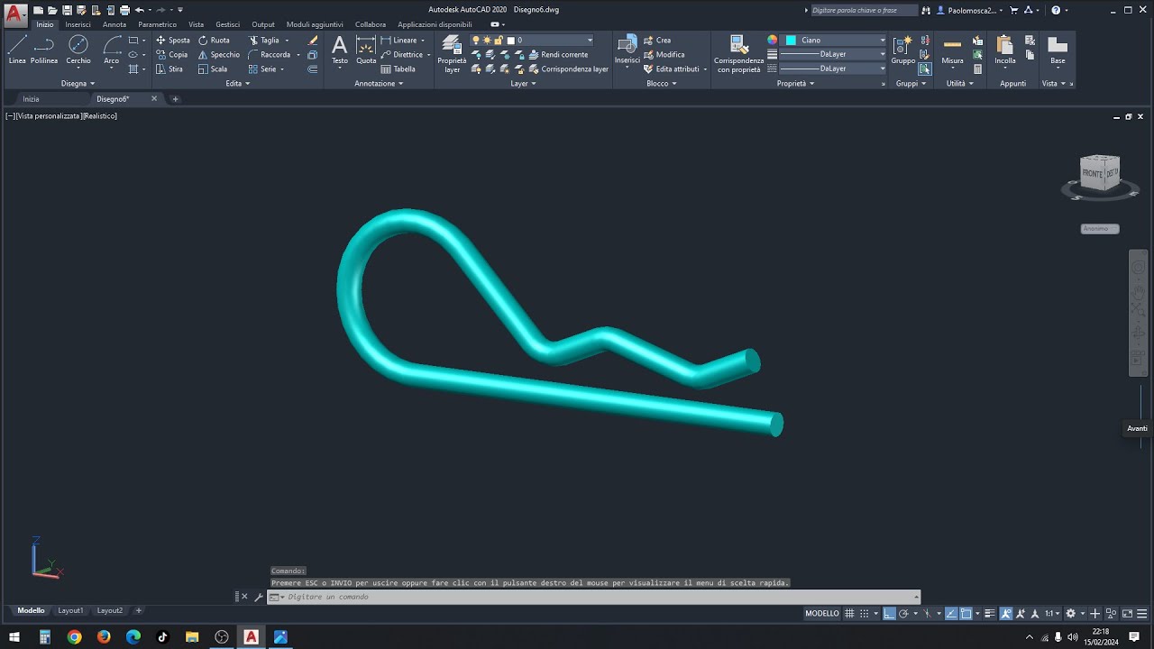1154x649 pixels.
Task: Click the erase tool icon in Edita
Action: click(x=313, y=41)
